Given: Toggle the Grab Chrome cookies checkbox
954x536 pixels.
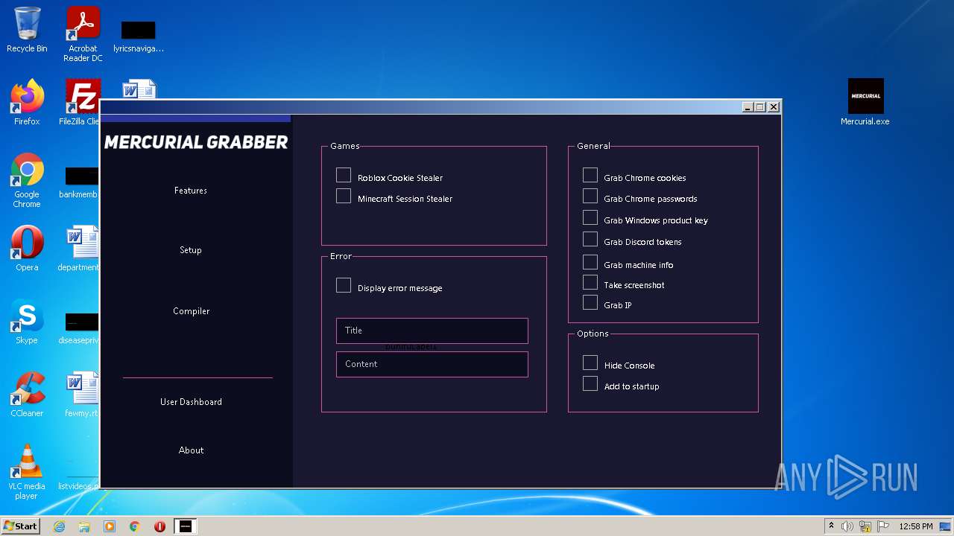Looking at the screenshot, I should [590, 176].
